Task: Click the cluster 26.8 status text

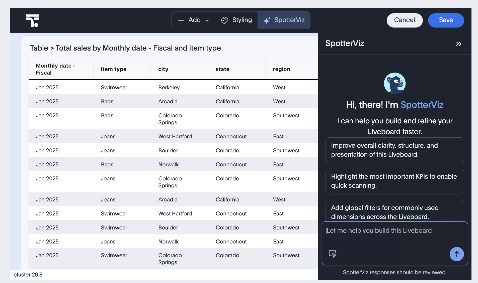Action: [x=28, y=274]
